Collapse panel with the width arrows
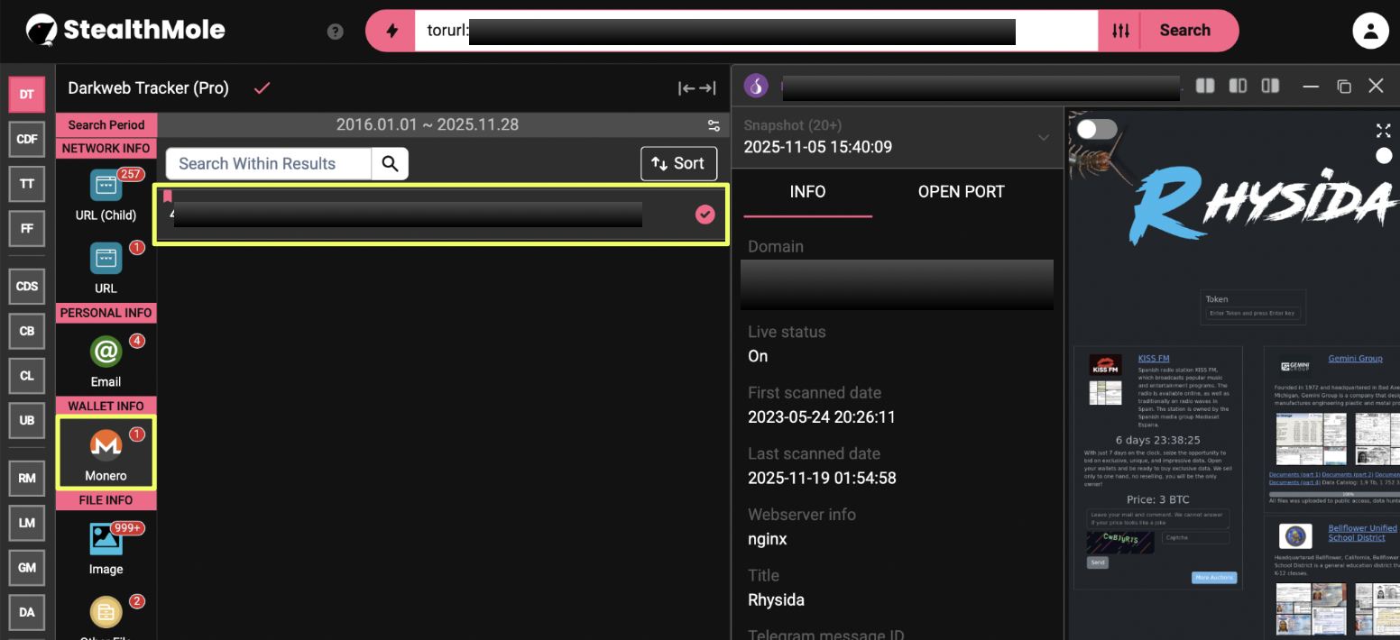 point(697,88)
